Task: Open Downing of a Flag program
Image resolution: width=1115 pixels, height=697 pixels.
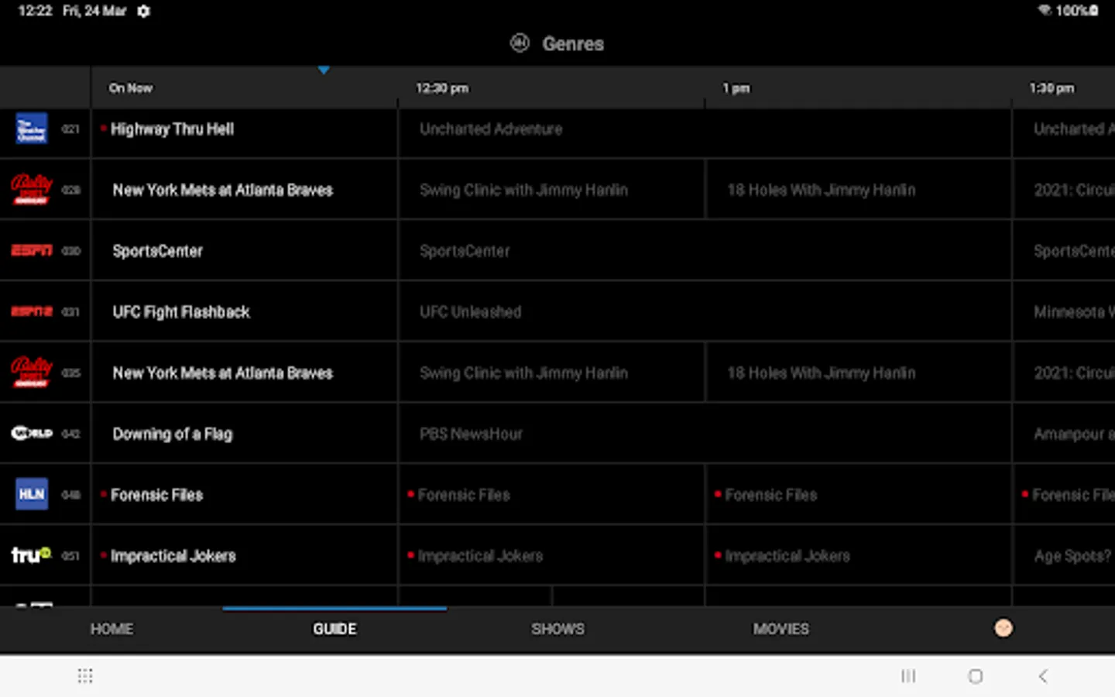Action: [x=245, y=434]
